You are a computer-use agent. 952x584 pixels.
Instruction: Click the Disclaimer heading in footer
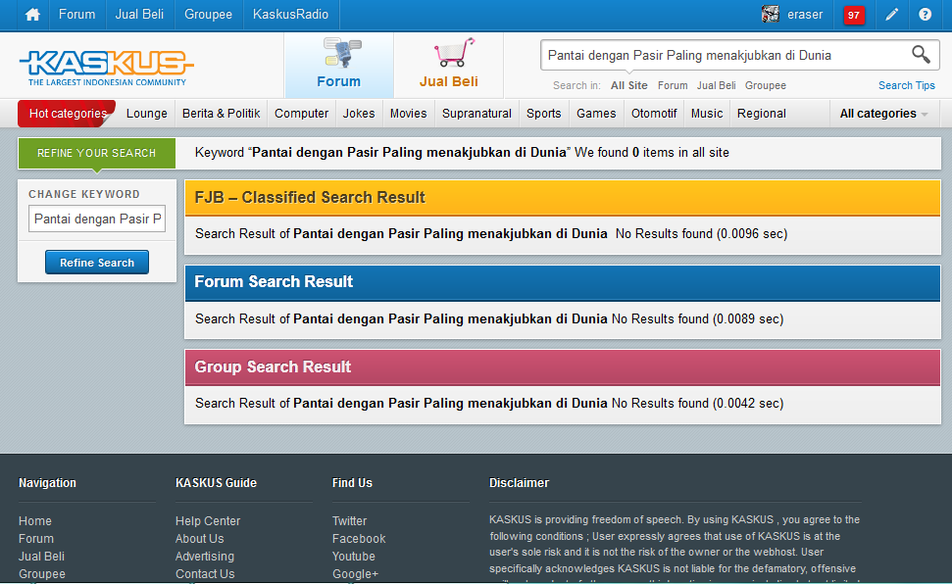[x=519, y=483]
